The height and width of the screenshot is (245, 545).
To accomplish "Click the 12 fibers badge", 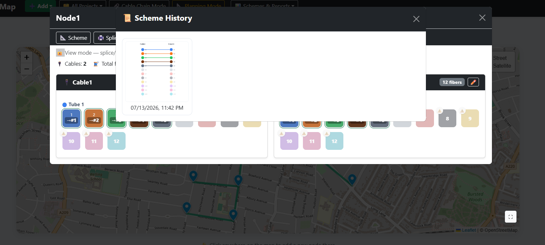I will [452, 82].
